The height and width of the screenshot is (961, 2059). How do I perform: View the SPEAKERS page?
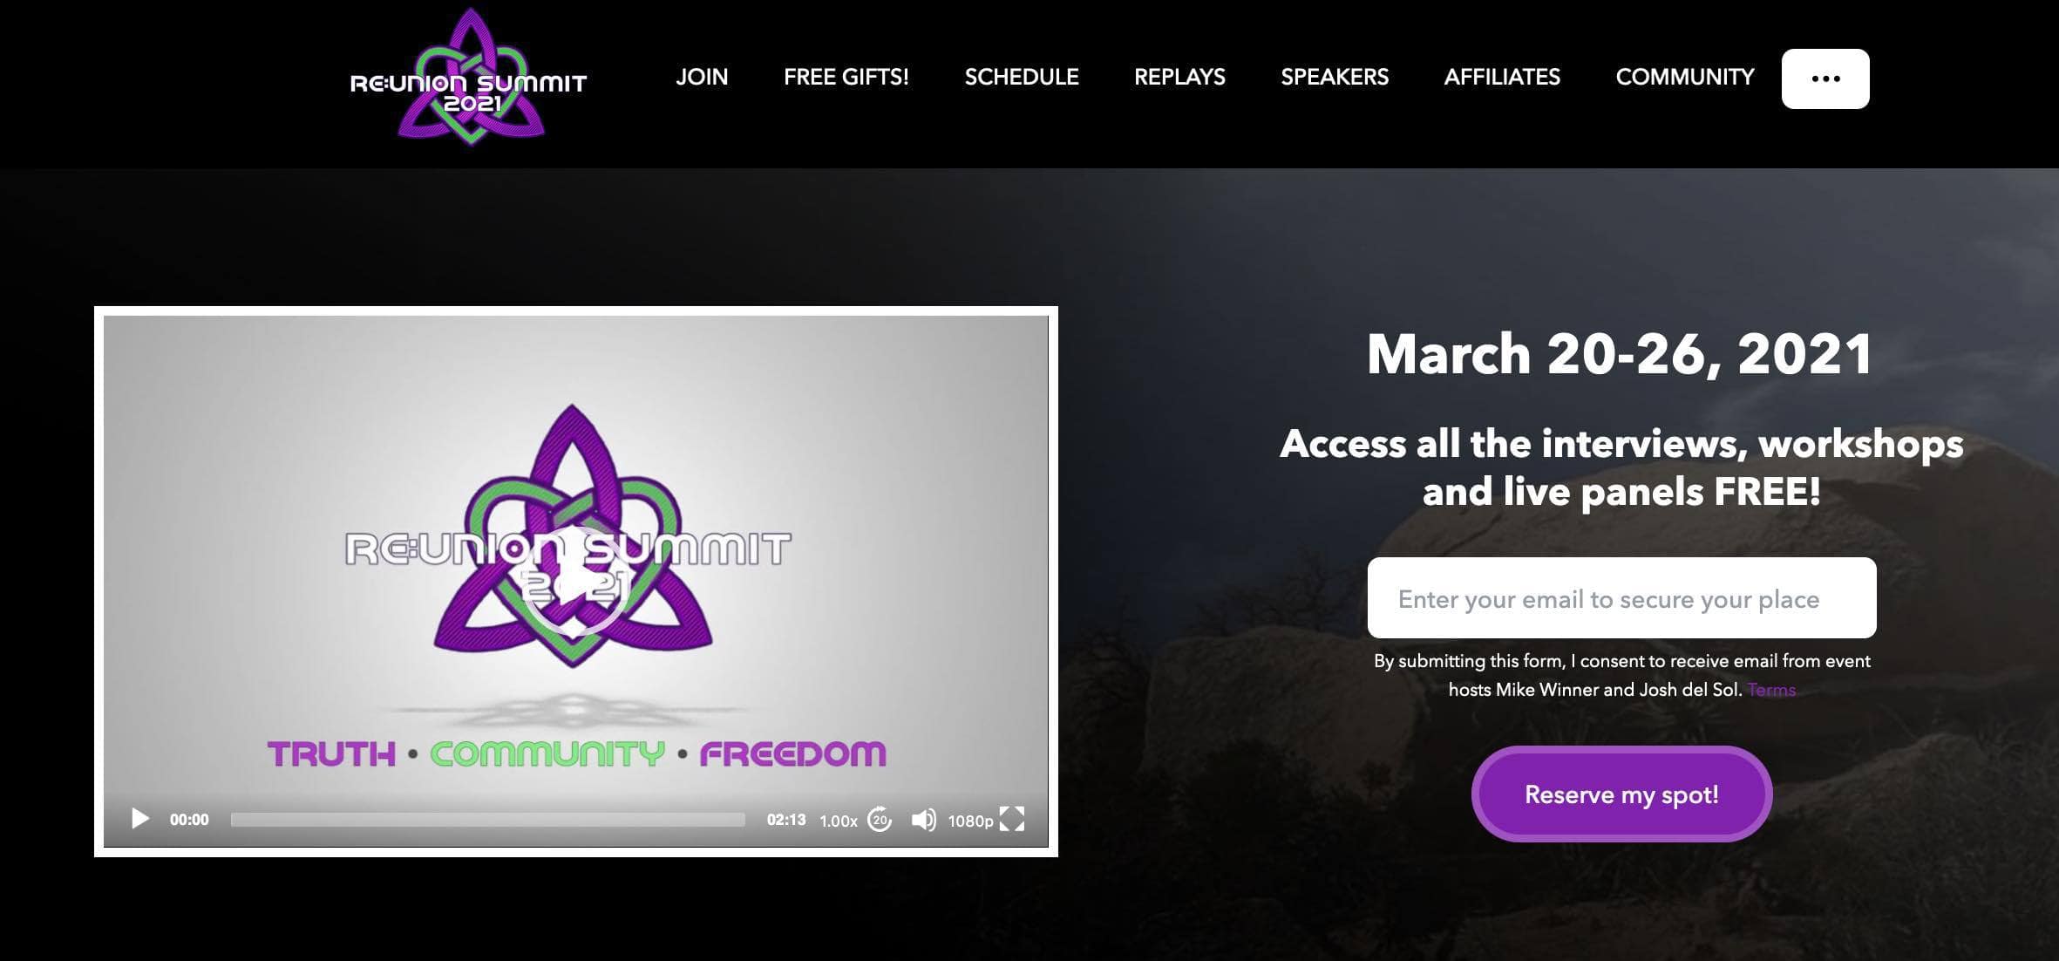pos(1335,77)
